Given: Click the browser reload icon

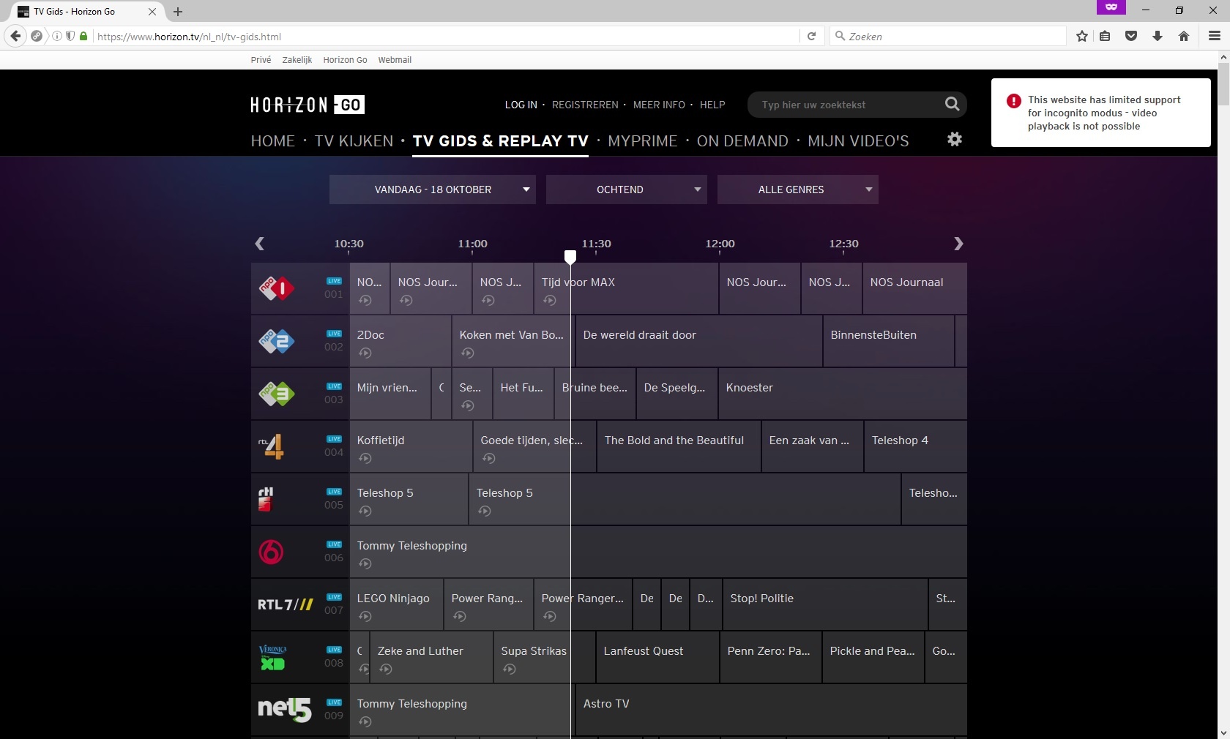Looking at the screenshot, I should click(x=811, y=36).
